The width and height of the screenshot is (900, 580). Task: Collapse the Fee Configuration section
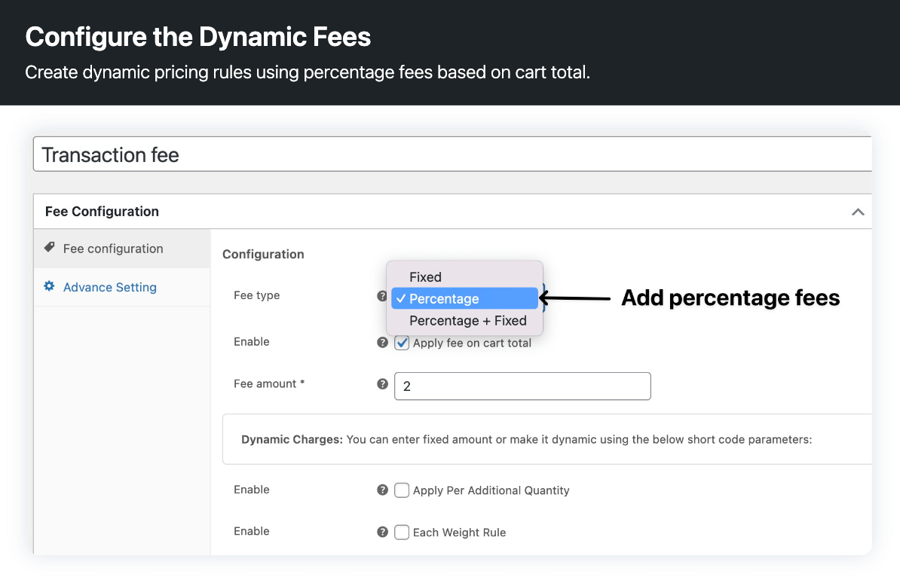pos(858,212)
